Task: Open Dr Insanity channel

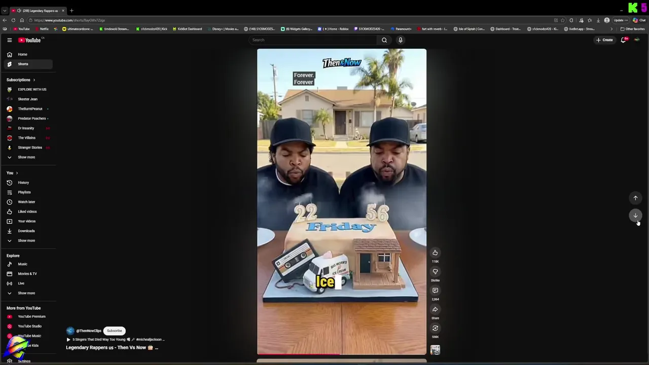Action: point(28,128)
